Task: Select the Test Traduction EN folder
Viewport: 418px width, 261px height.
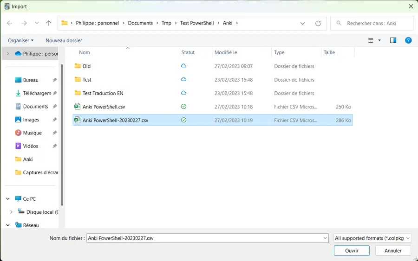Action: [x=213, y=93]
